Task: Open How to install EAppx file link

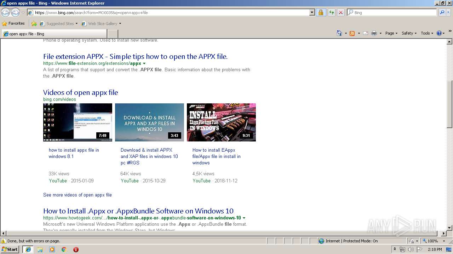Action: (x=217, y=156)
